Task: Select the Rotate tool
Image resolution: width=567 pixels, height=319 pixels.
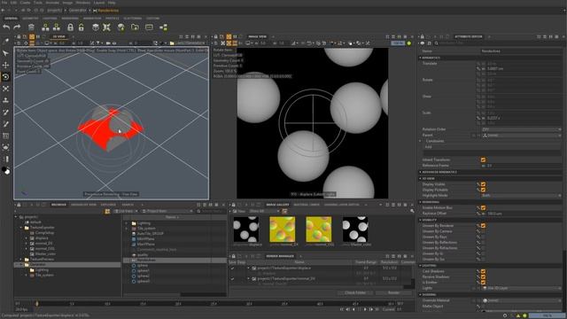Action: tap(6, 77)
